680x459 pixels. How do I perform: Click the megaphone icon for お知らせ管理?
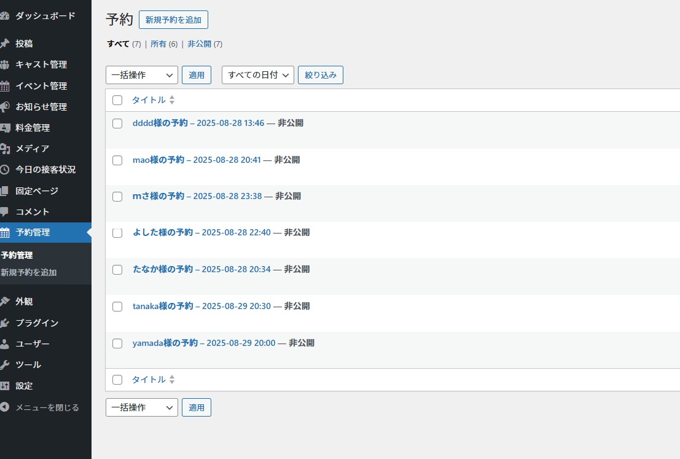[5, 107]
